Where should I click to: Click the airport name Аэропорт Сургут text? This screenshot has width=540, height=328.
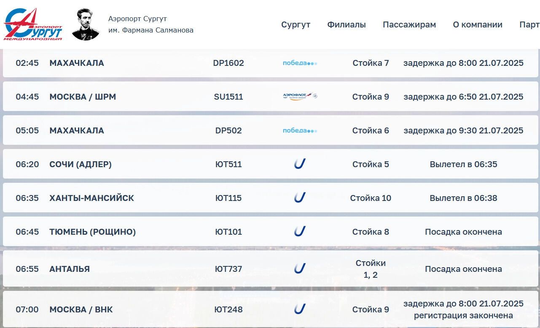coord(137,19)
